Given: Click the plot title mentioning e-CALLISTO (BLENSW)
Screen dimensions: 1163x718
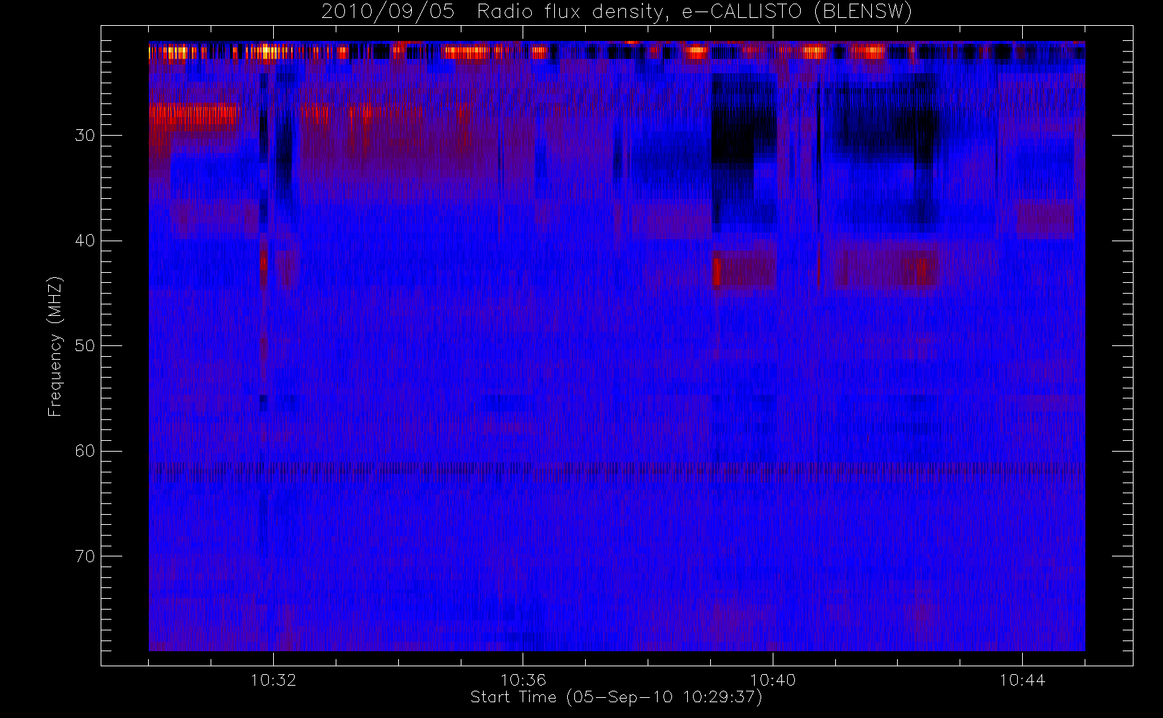Looking at the screenshot, I should click(x=617, y=12).
